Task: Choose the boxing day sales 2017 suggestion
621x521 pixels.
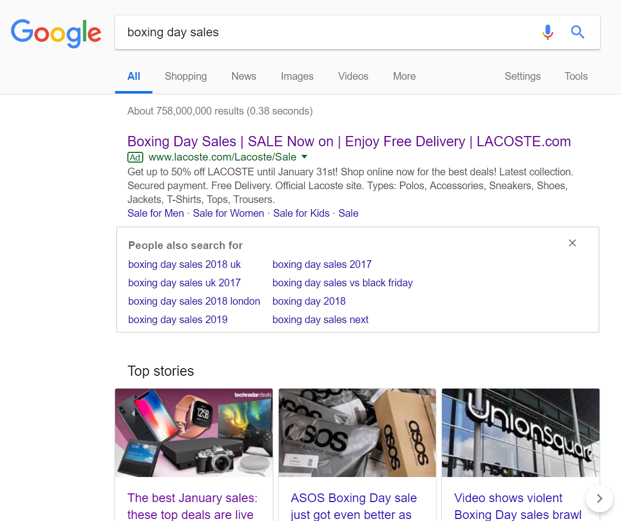Action: tap(322, 264)
